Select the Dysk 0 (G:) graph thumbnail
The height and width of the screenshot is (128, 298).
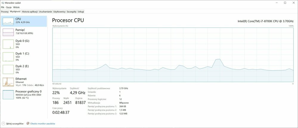click(x=8, y=44)
